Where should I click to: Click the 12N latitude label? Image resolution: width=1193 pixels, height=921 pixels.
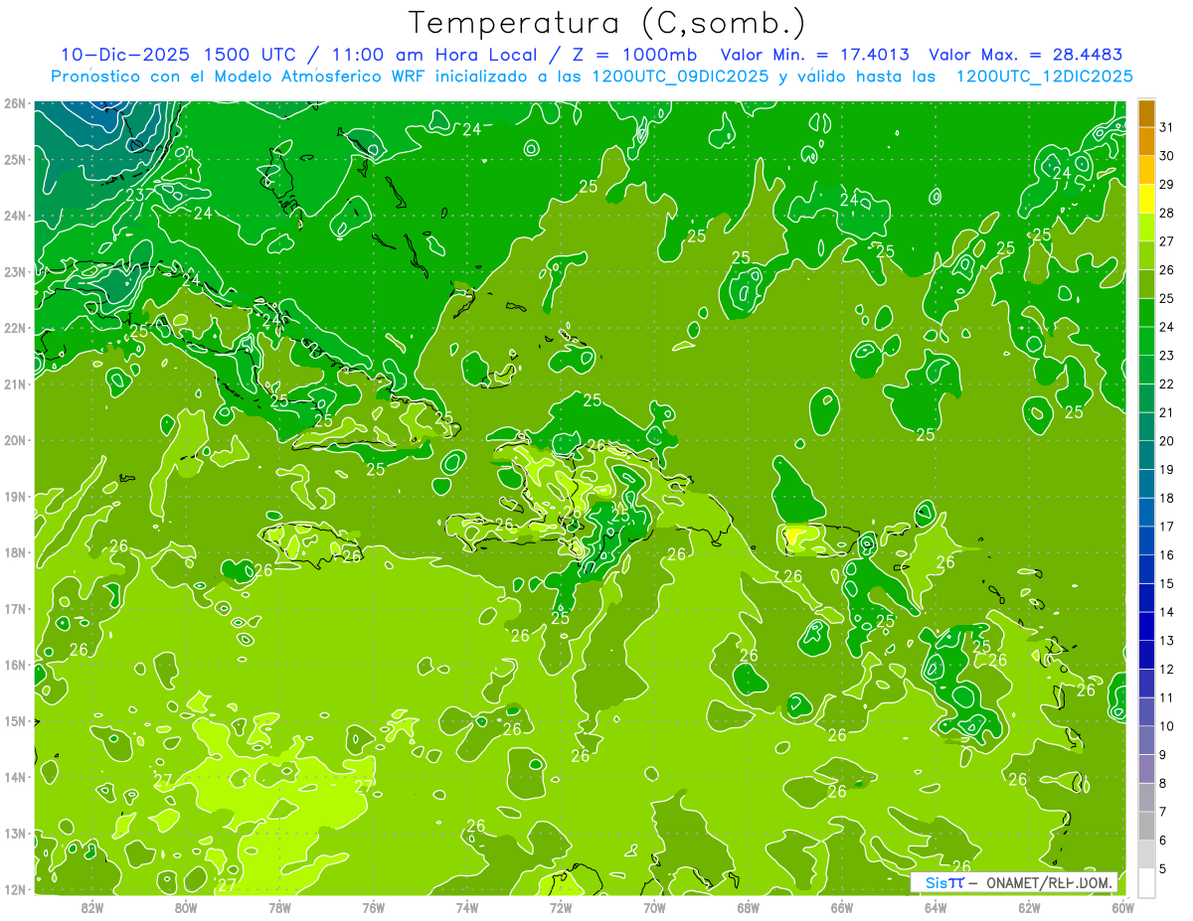pyautogui.click(x=14, y=889)
